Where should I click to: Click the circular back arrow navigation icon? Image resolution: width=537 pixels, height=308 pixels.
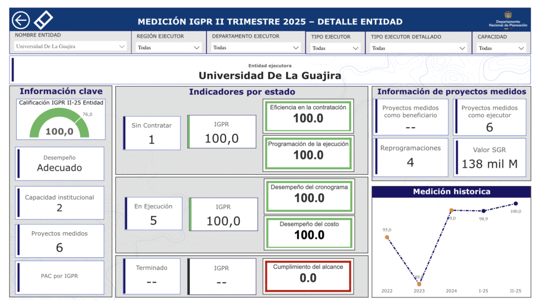click(20, 20)
